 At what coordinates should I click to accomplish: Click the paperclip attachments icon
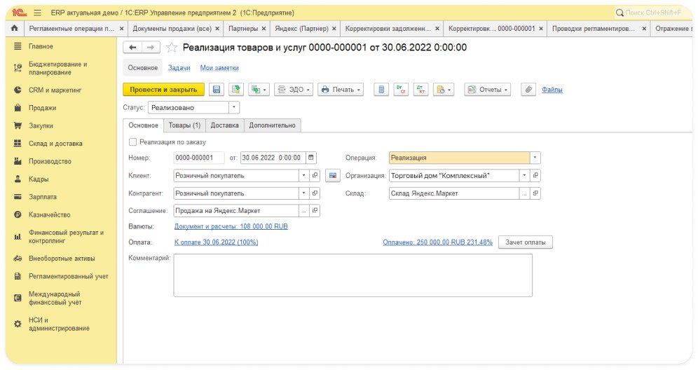click(528, 90)
